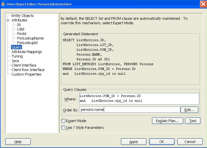Open the Custom Properties panel
This screenshot has height=148, width=207.
pos(27,74)
